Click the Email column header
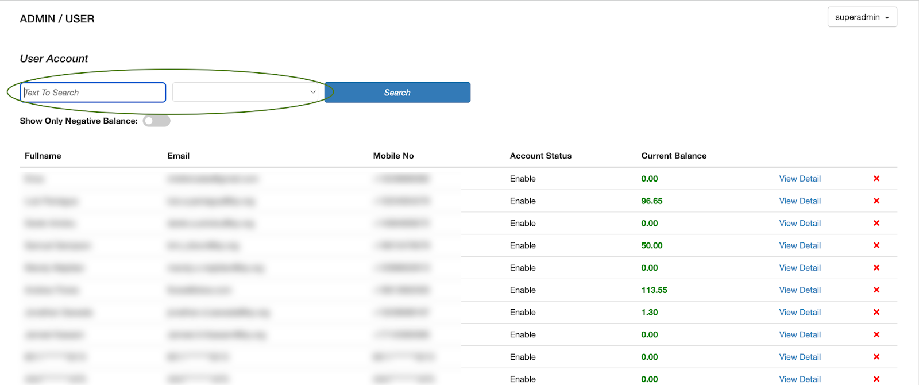This screenshot has height=385, width=919. (x=179, y=156)
